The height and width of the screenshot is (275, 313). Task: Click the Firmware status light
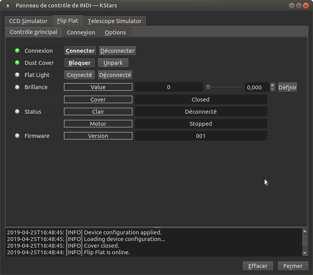click(17, 136)
